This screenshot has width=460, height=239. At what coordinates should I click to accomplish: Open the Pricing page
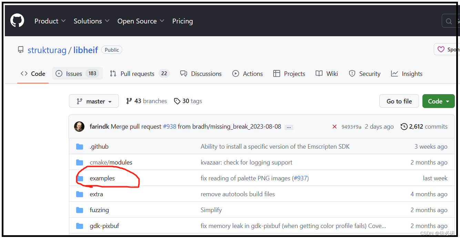183,21
